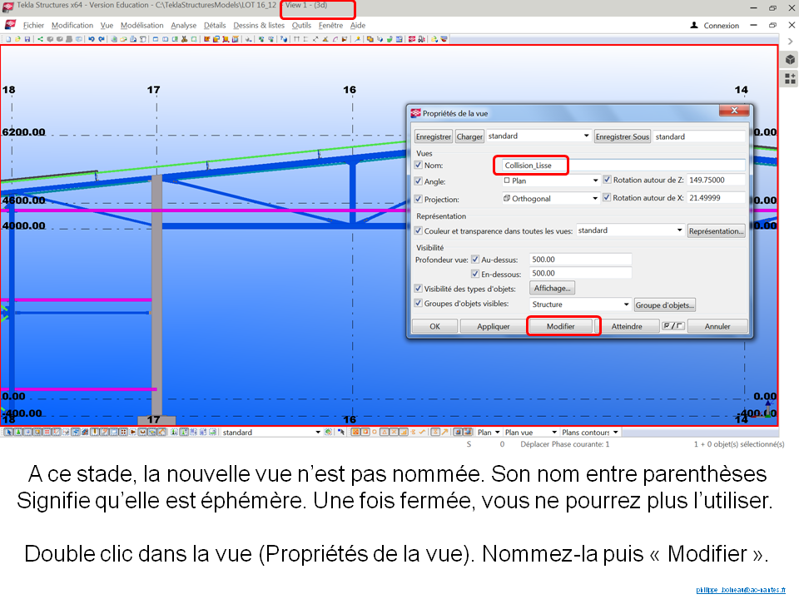Viewport: 799px width, 599px height.
Task: Open the Angle 'Plan' dropdown
Action: coord(595,181)
